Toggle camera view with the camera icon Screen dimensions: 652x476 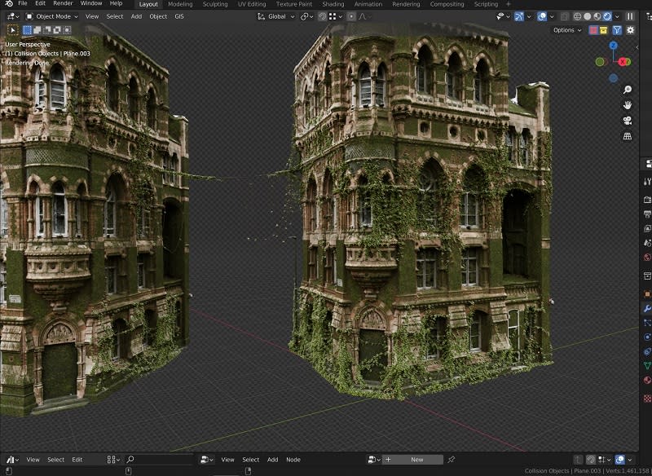pyautogui.click(x=628, y=121)
